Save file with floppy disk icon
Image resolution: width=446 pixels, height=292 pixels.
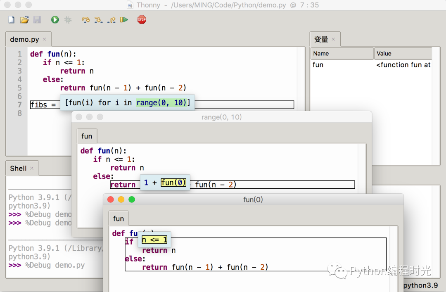pyautogui.click(x=37, y=20)
